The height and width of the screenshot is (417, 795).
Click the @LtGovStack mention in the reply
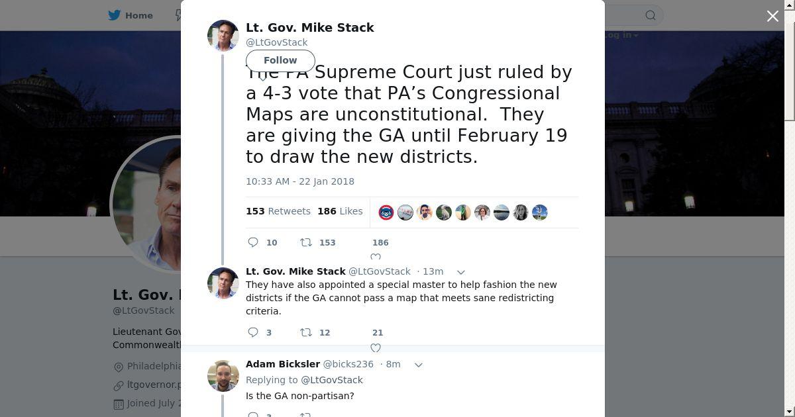(x=332, y=380)
